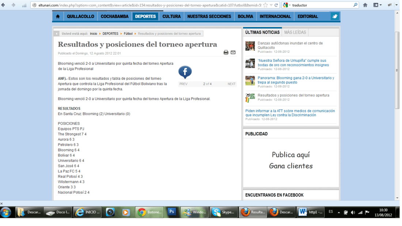Screen dimensions: 402x226
Task: Open the address bar history dropdown
Action: 271,5
